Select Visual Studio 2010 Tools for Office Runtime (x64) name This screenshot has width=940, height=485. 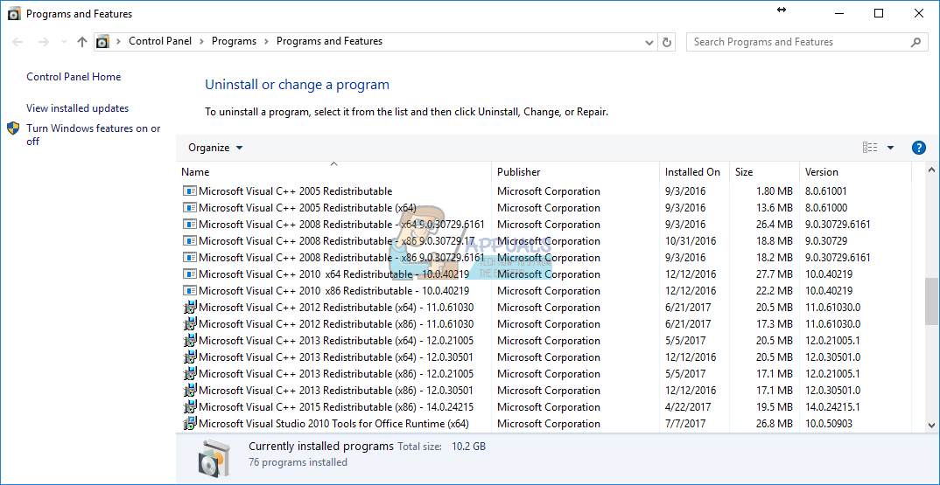pos(333,423)
